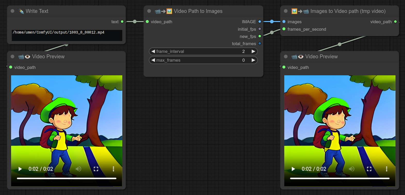Collapse the Video Path to Images node
405x195 pixels.
(149, 11)
